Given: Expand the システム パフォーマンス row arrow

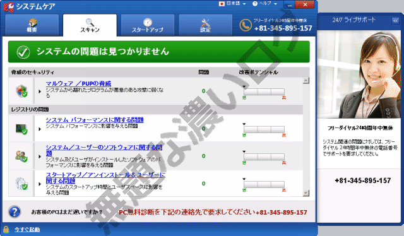Looking at the screenshot, I should click(40, 129).
